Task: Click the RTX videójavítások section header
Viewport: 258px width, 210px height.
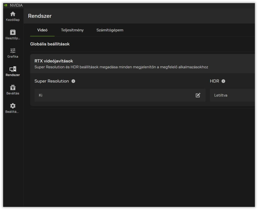Action: click(x=54, y=61)
